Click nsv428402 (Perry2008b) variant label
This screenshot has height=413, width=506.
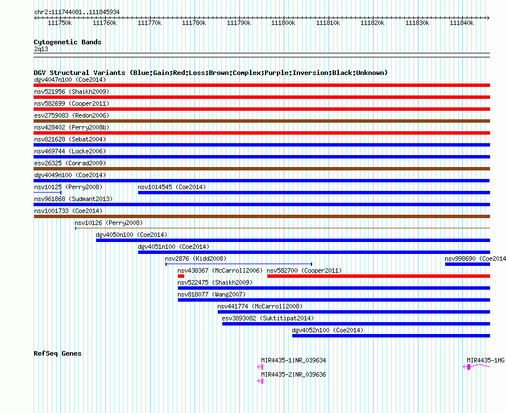72,127
